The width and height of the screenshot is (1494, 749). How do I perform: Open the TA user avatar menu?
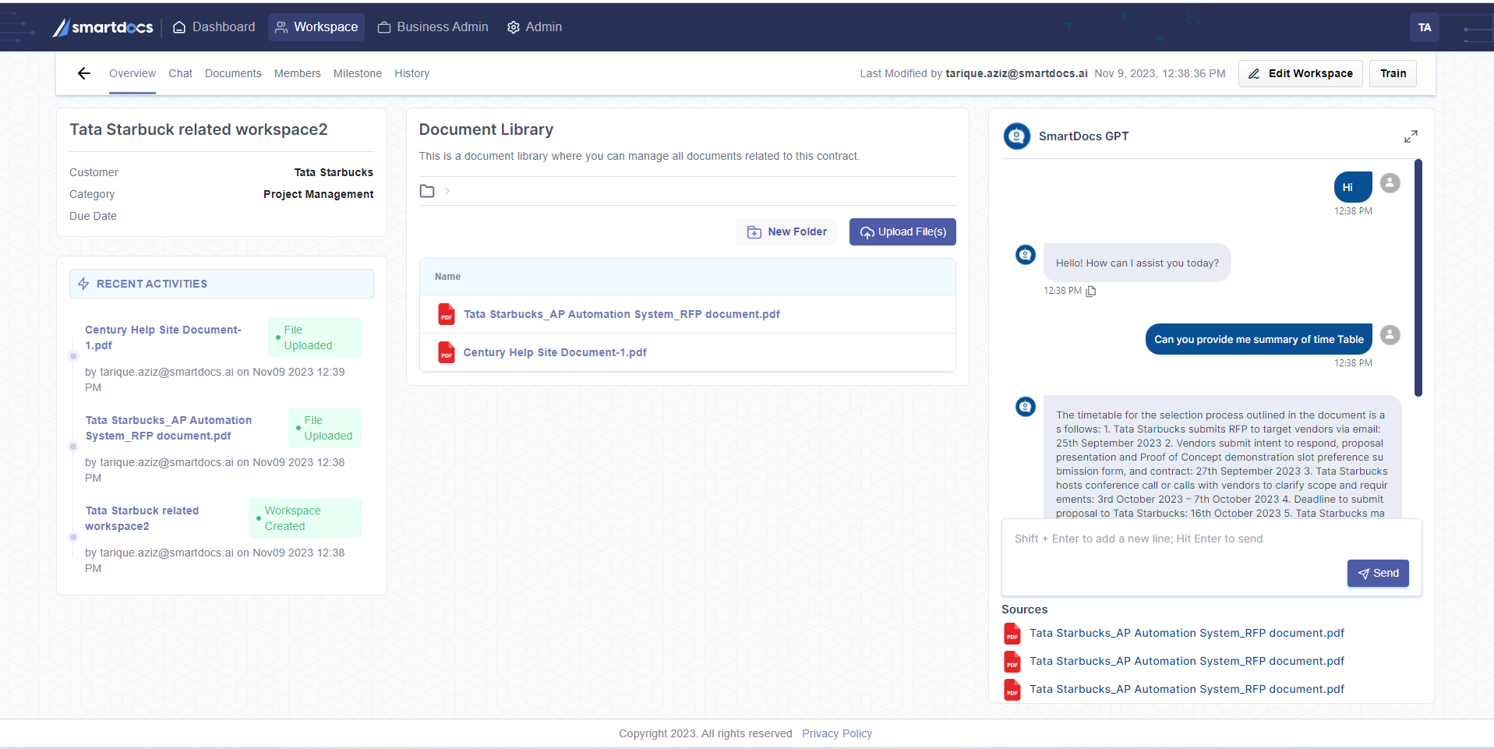(1424, 27)
